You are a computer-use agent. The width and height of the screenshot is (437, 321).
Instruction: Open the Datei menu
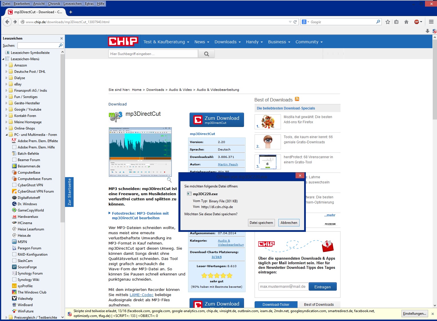6,4
